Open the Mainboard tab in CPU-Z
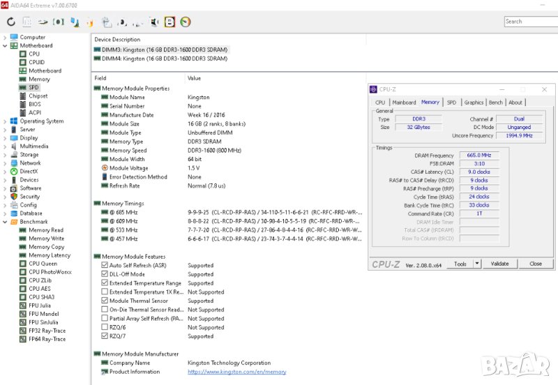Screen dimensions: 558x385 point(404,103)
